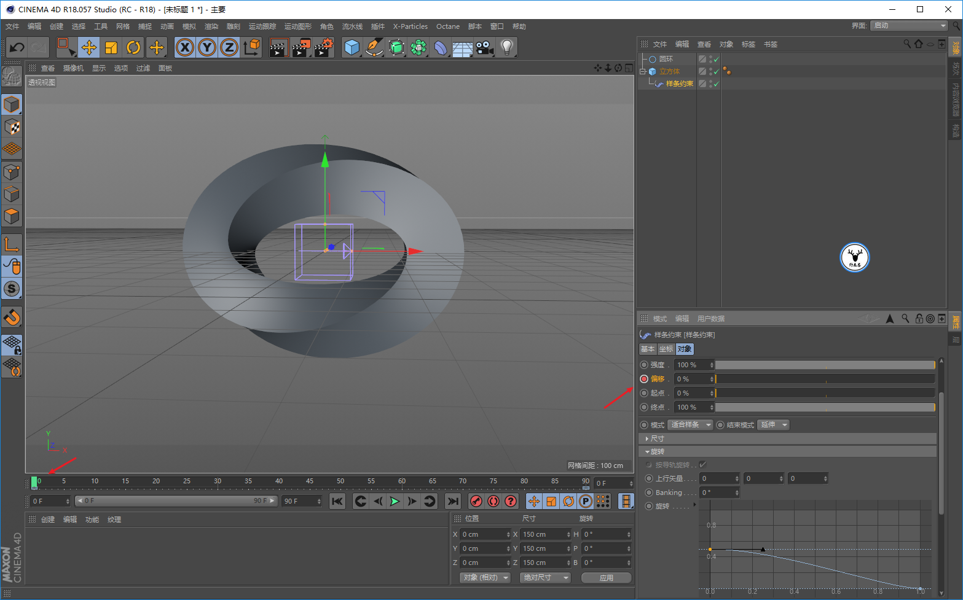Open the X-Particles menu

click(x=411, y=26)
